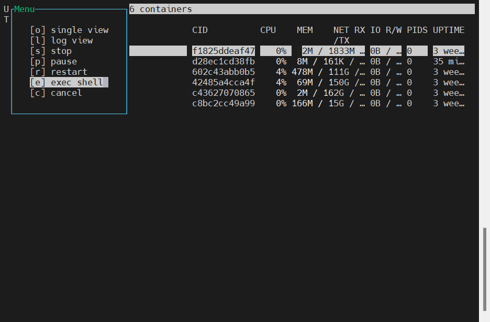Click restart in the container menu
Image resolution: width=490 pixels, height=322 pixels.
59,72
